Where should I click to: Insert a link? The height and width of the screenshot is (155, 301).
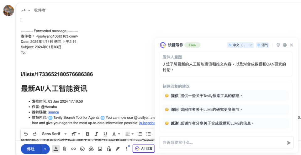click(x=73, y=149)
